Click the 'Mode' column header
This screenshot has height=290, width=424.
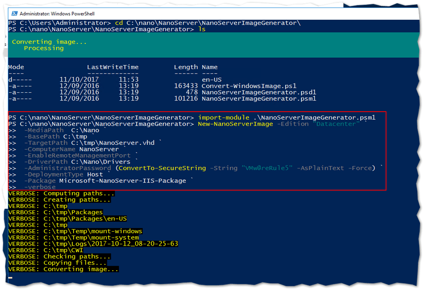[x=16, y=67]
